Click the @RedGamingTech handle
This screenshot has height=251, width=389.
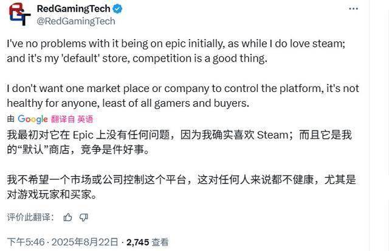[x=76, y=21]
